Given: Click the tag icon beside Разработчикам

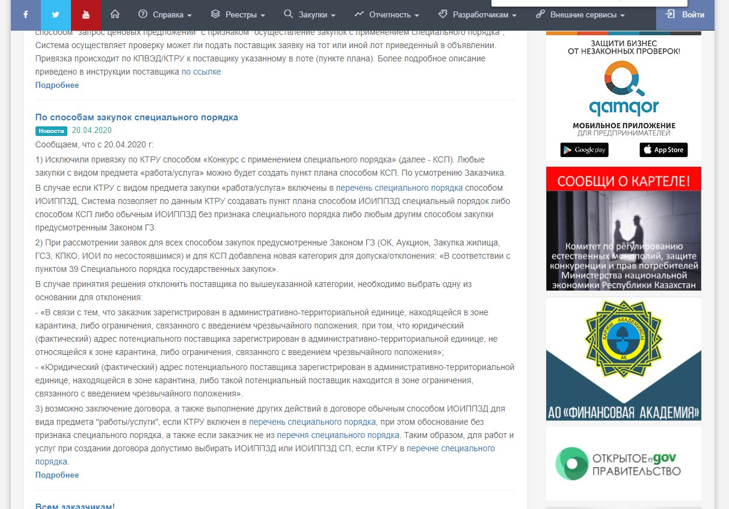Looking at the screenshot, I should pos(442,14).
